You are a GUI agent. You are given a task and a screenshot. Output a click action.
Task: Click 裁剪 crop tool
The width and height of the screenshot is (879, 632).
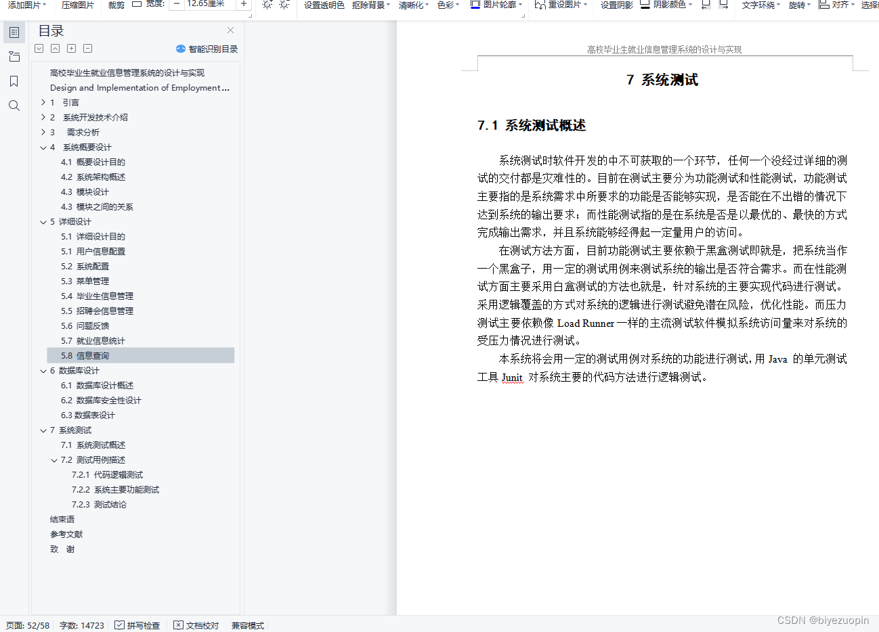click(x=116, y=5)
